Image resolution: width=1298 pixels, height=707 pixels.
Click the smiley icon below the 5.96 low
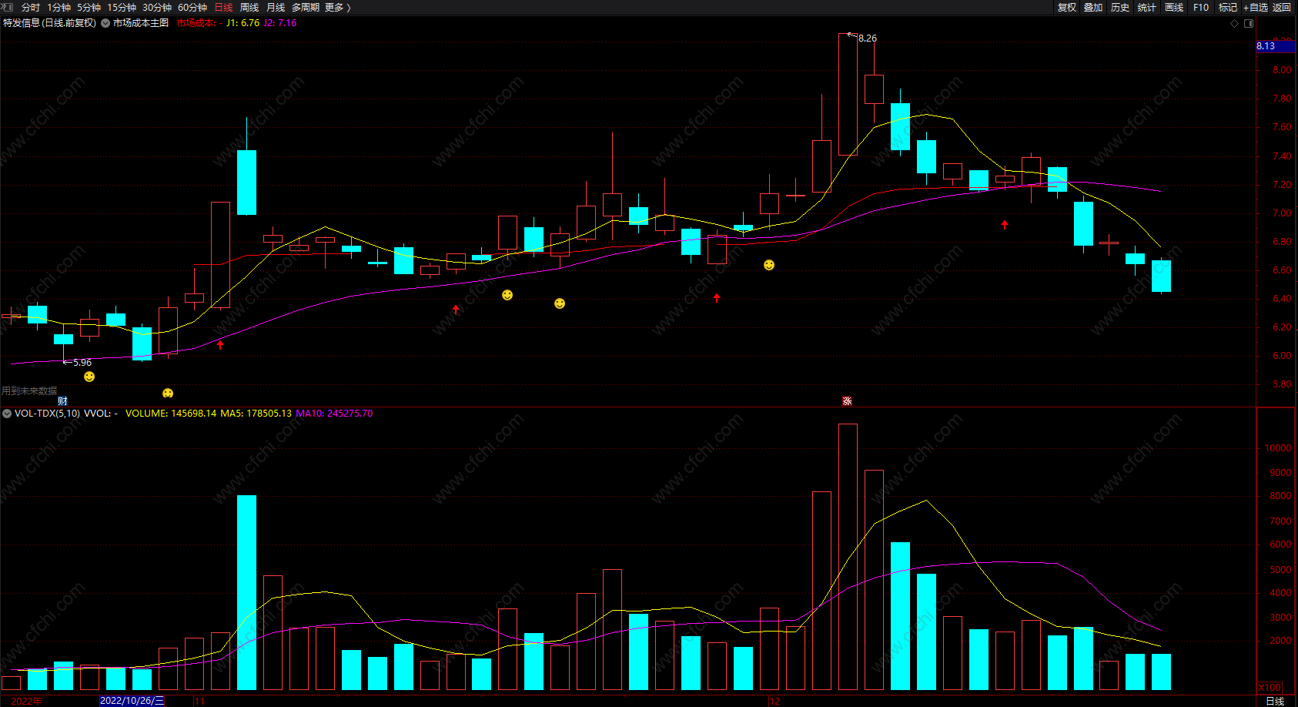[x=89, y=377]
